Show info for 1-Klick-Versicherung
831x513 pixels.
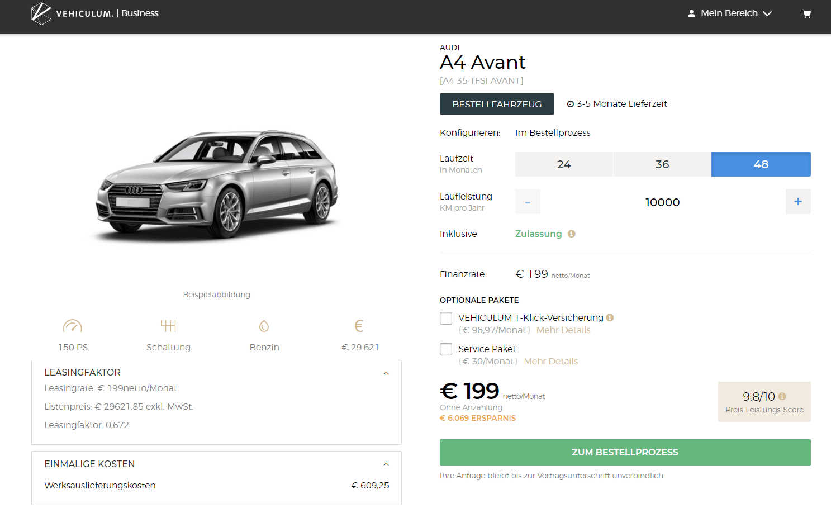[610, 317]
